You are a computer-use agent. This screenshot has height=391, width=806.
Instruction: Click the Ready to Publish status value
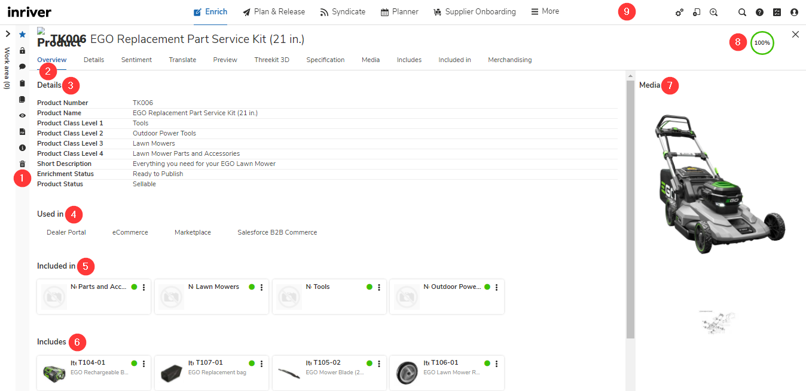click(158, 174)
